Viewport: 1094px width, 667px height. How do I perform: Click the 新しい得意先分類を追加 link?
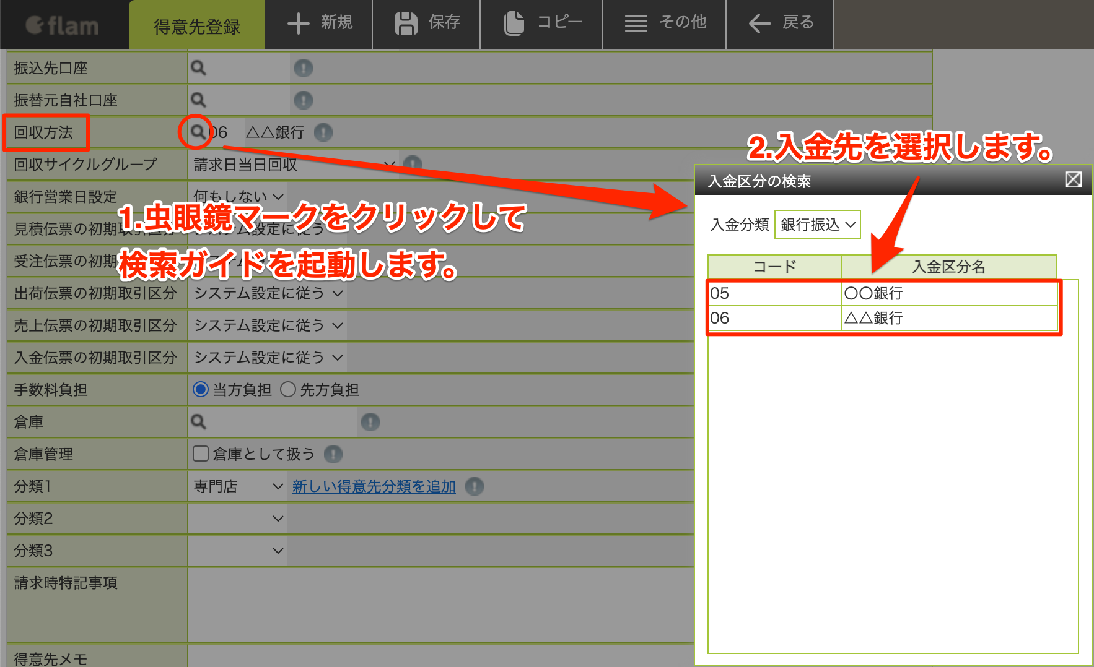pyautogui.click(x=374, y=486)
